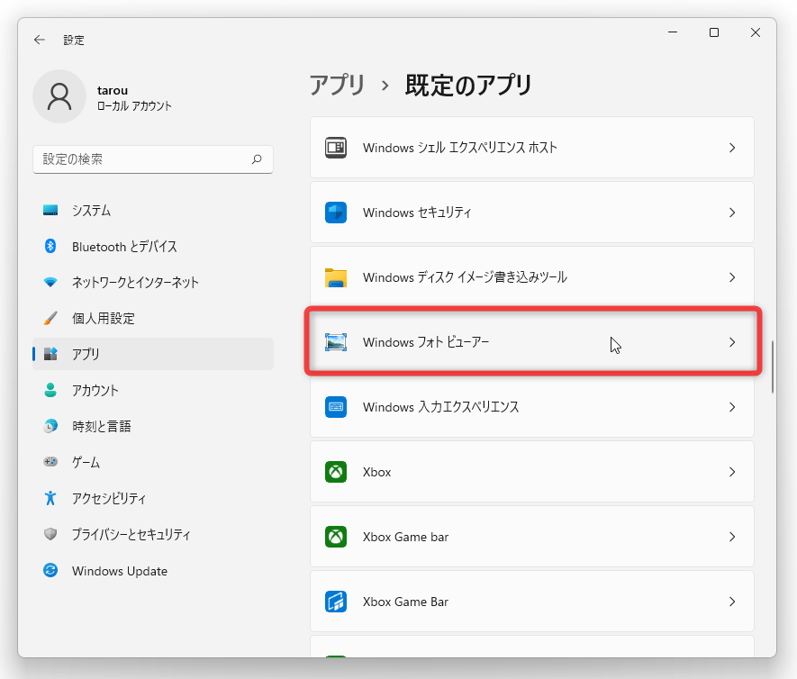Click the tarou user avatar icon
The height and width of the screenshot is (679, 797).
click(59, 96)
